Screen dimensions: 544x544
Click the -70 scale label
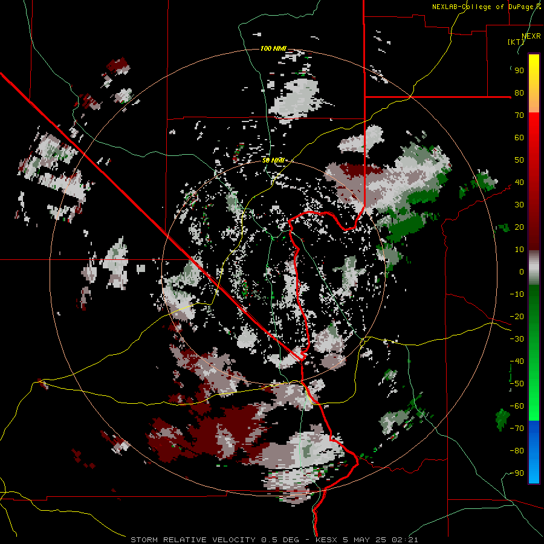[x=517, y=429]
